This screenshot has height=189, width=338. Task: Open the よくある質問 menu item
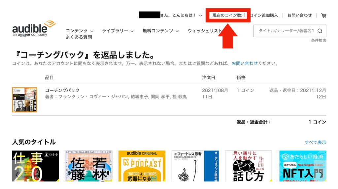79,37
